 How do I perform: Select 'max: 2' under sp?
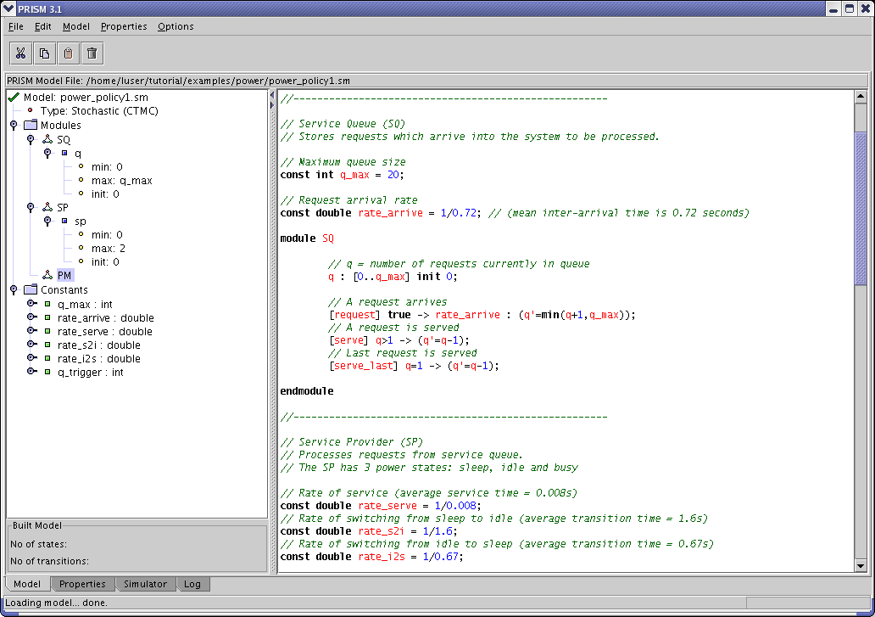point(109,248)
